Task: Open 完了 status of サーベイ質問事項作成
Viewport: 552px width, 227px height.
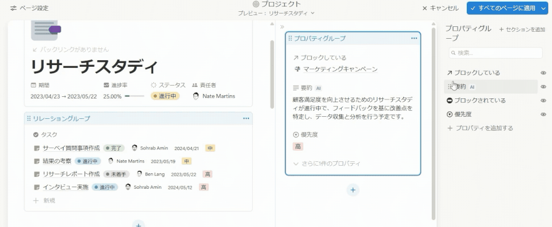Action: (114, 148)
